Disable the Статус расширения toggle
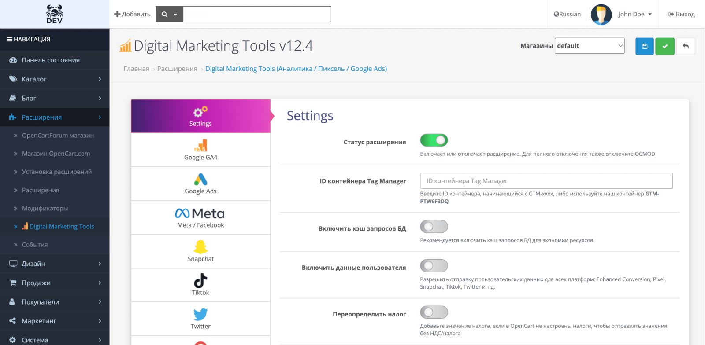The image size is (705, 345). [434, 140]
